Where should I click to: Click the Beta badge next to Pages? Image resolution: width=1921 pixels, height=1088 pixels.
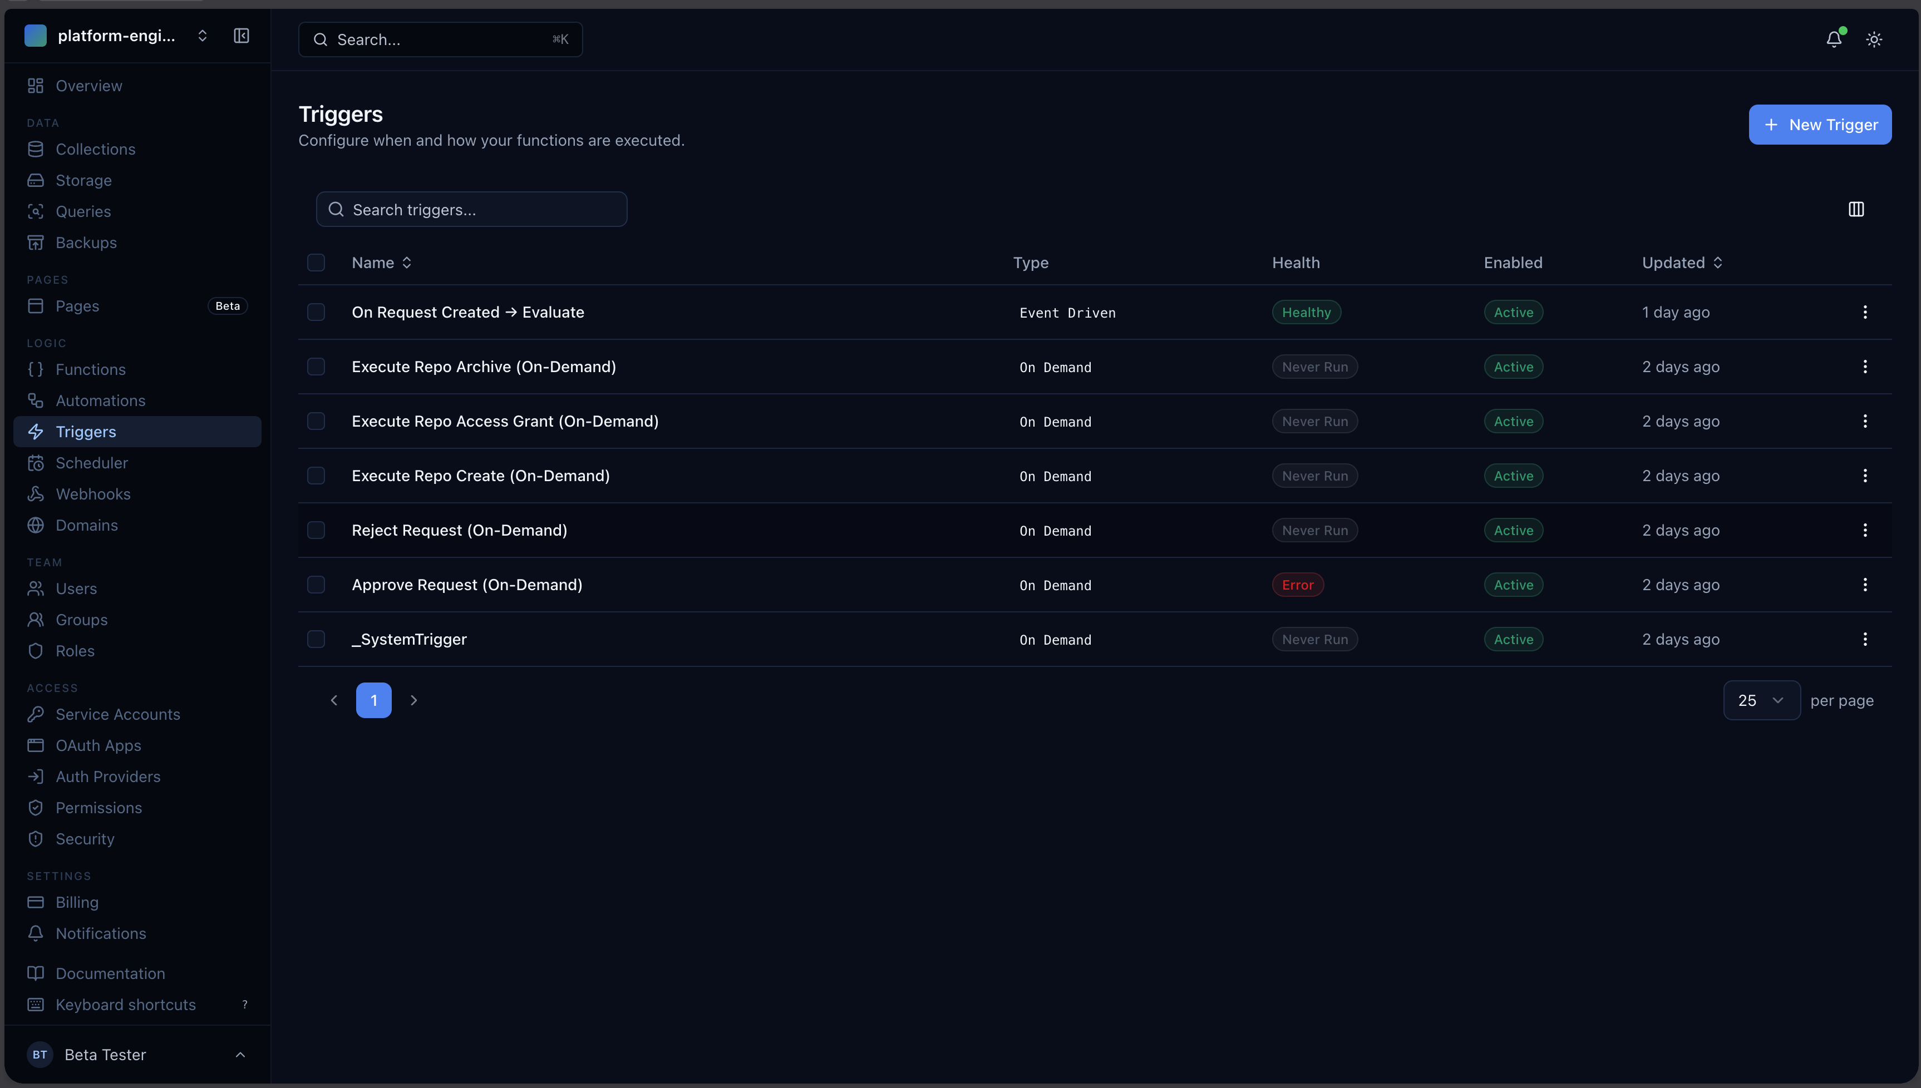(x=227, y=306)
